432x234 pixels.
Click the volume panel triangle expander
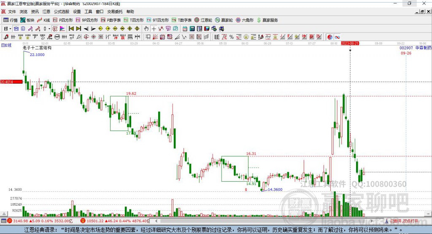pyautogui.click(x=4, y=214)
